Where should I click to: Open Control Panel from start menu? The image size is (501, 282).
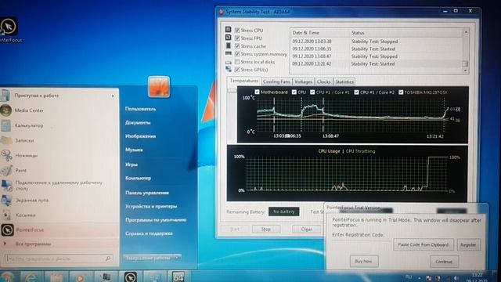[x=147, y=193]
